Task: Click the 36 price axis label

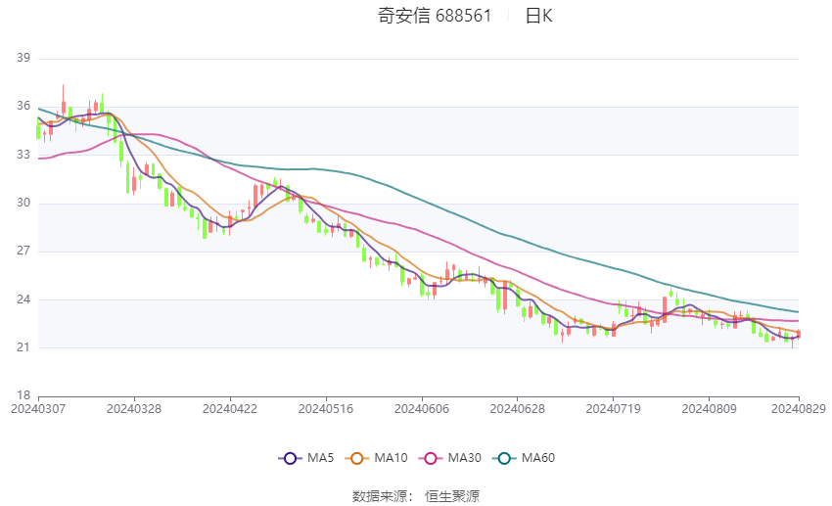Action: pos(23,106)
